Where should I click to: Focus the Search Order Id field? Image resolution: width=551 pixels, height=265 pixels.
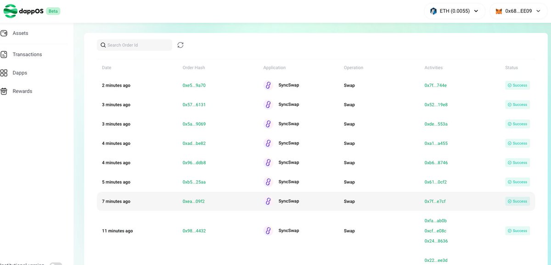tap(135, 45)
